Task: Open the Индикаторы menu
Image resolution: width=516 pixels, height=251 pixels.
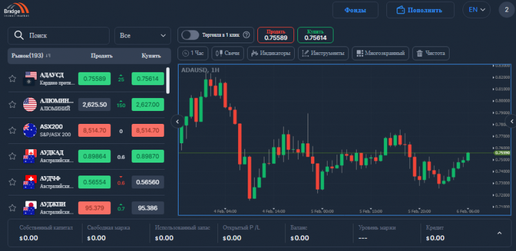Action: point(271,53)
